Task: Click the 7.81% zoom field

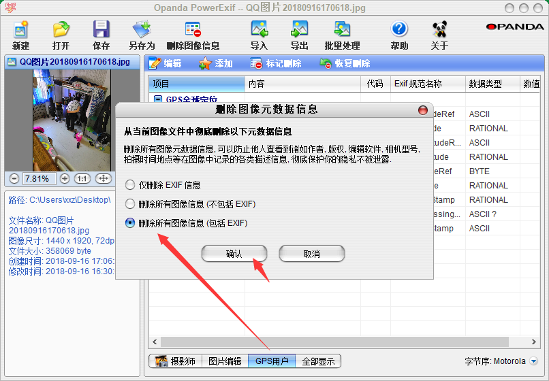Action: [x=39, y=179]
